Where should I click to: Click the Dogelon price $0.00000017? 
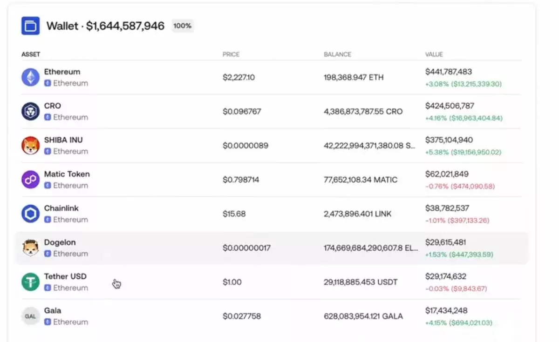(246, 248)
